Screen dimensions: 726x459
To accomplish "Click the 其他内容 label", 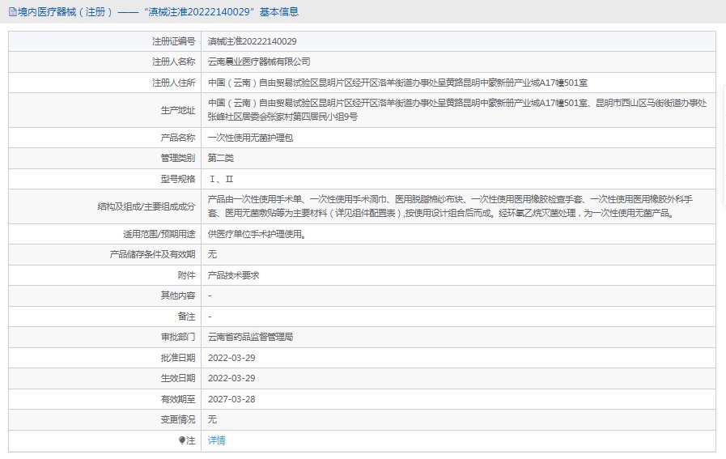I will [178, 296].
